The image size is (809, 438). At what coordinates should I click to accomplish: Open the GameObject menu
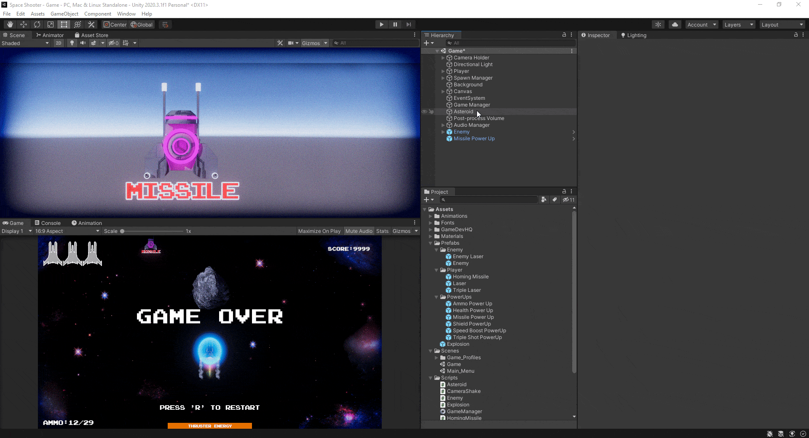[64, 14]
